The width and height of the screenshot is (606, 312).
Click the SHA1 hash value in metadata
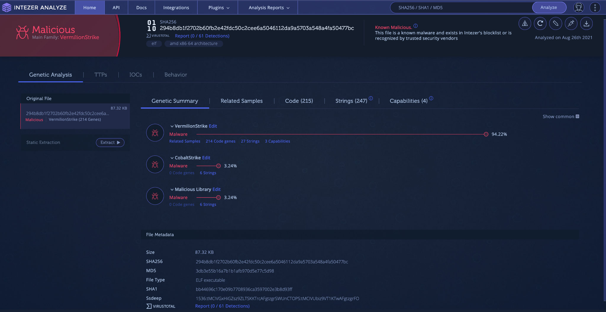pyautogui.click(x=244, y=289)
